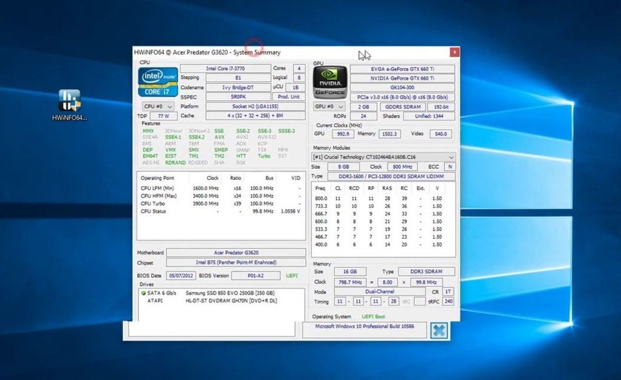
Task: Click the UEFI Boot label
Action: click(373, 316)
